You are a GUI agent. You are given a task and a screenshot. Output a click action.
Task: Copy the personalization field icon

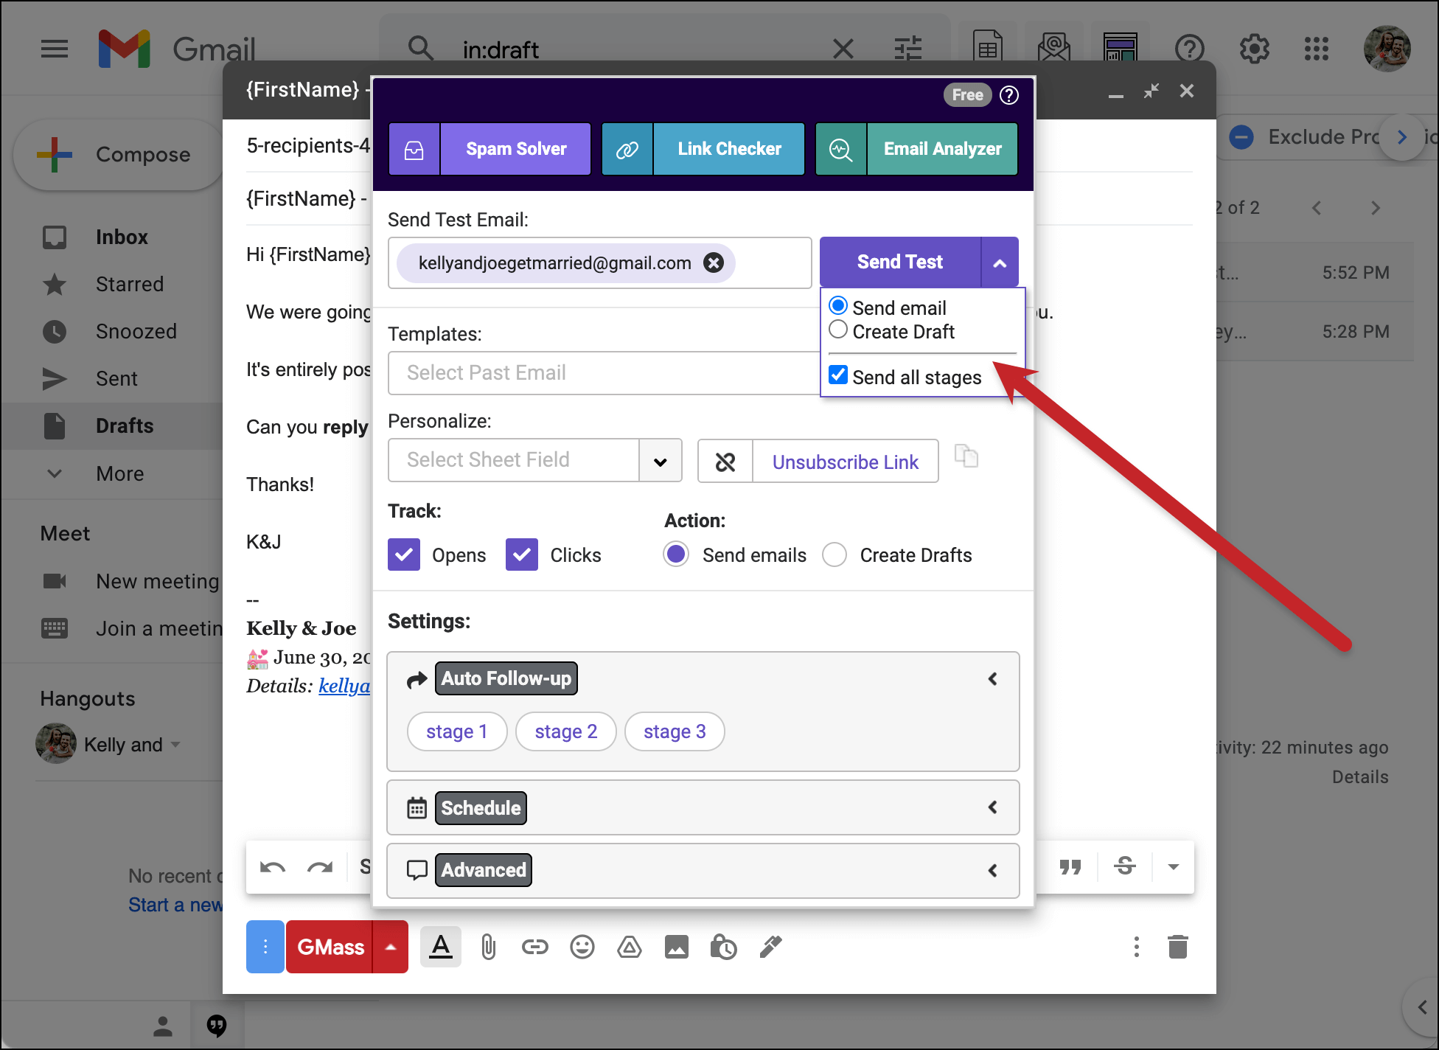tap(966, 456)
